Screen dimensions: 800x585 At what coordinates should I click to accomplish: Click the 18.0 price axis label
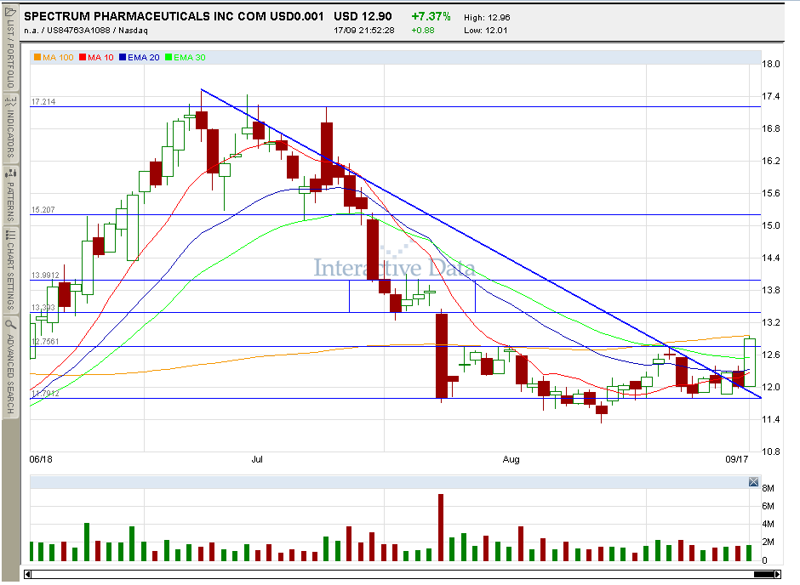[x=771, y=64]
